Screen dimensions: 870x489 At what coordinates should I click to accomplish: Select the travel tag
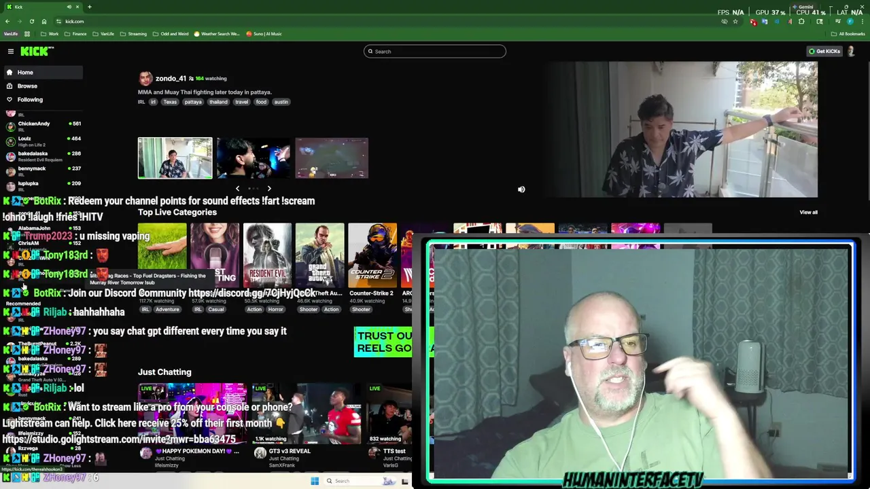242,102
